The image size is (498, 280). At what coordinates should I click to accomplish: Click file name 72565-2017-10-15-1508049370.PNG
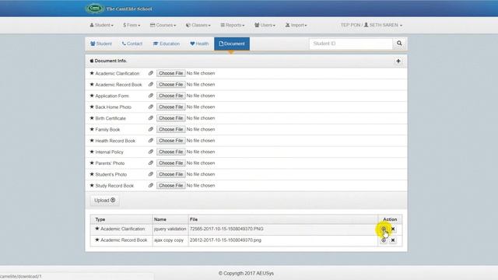pyautogui.click(x=226, y=229)
